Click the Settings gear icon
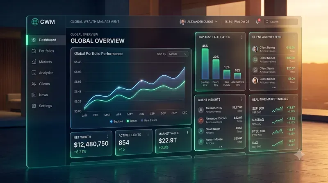 pyautogui.click(x=34, y=106)
